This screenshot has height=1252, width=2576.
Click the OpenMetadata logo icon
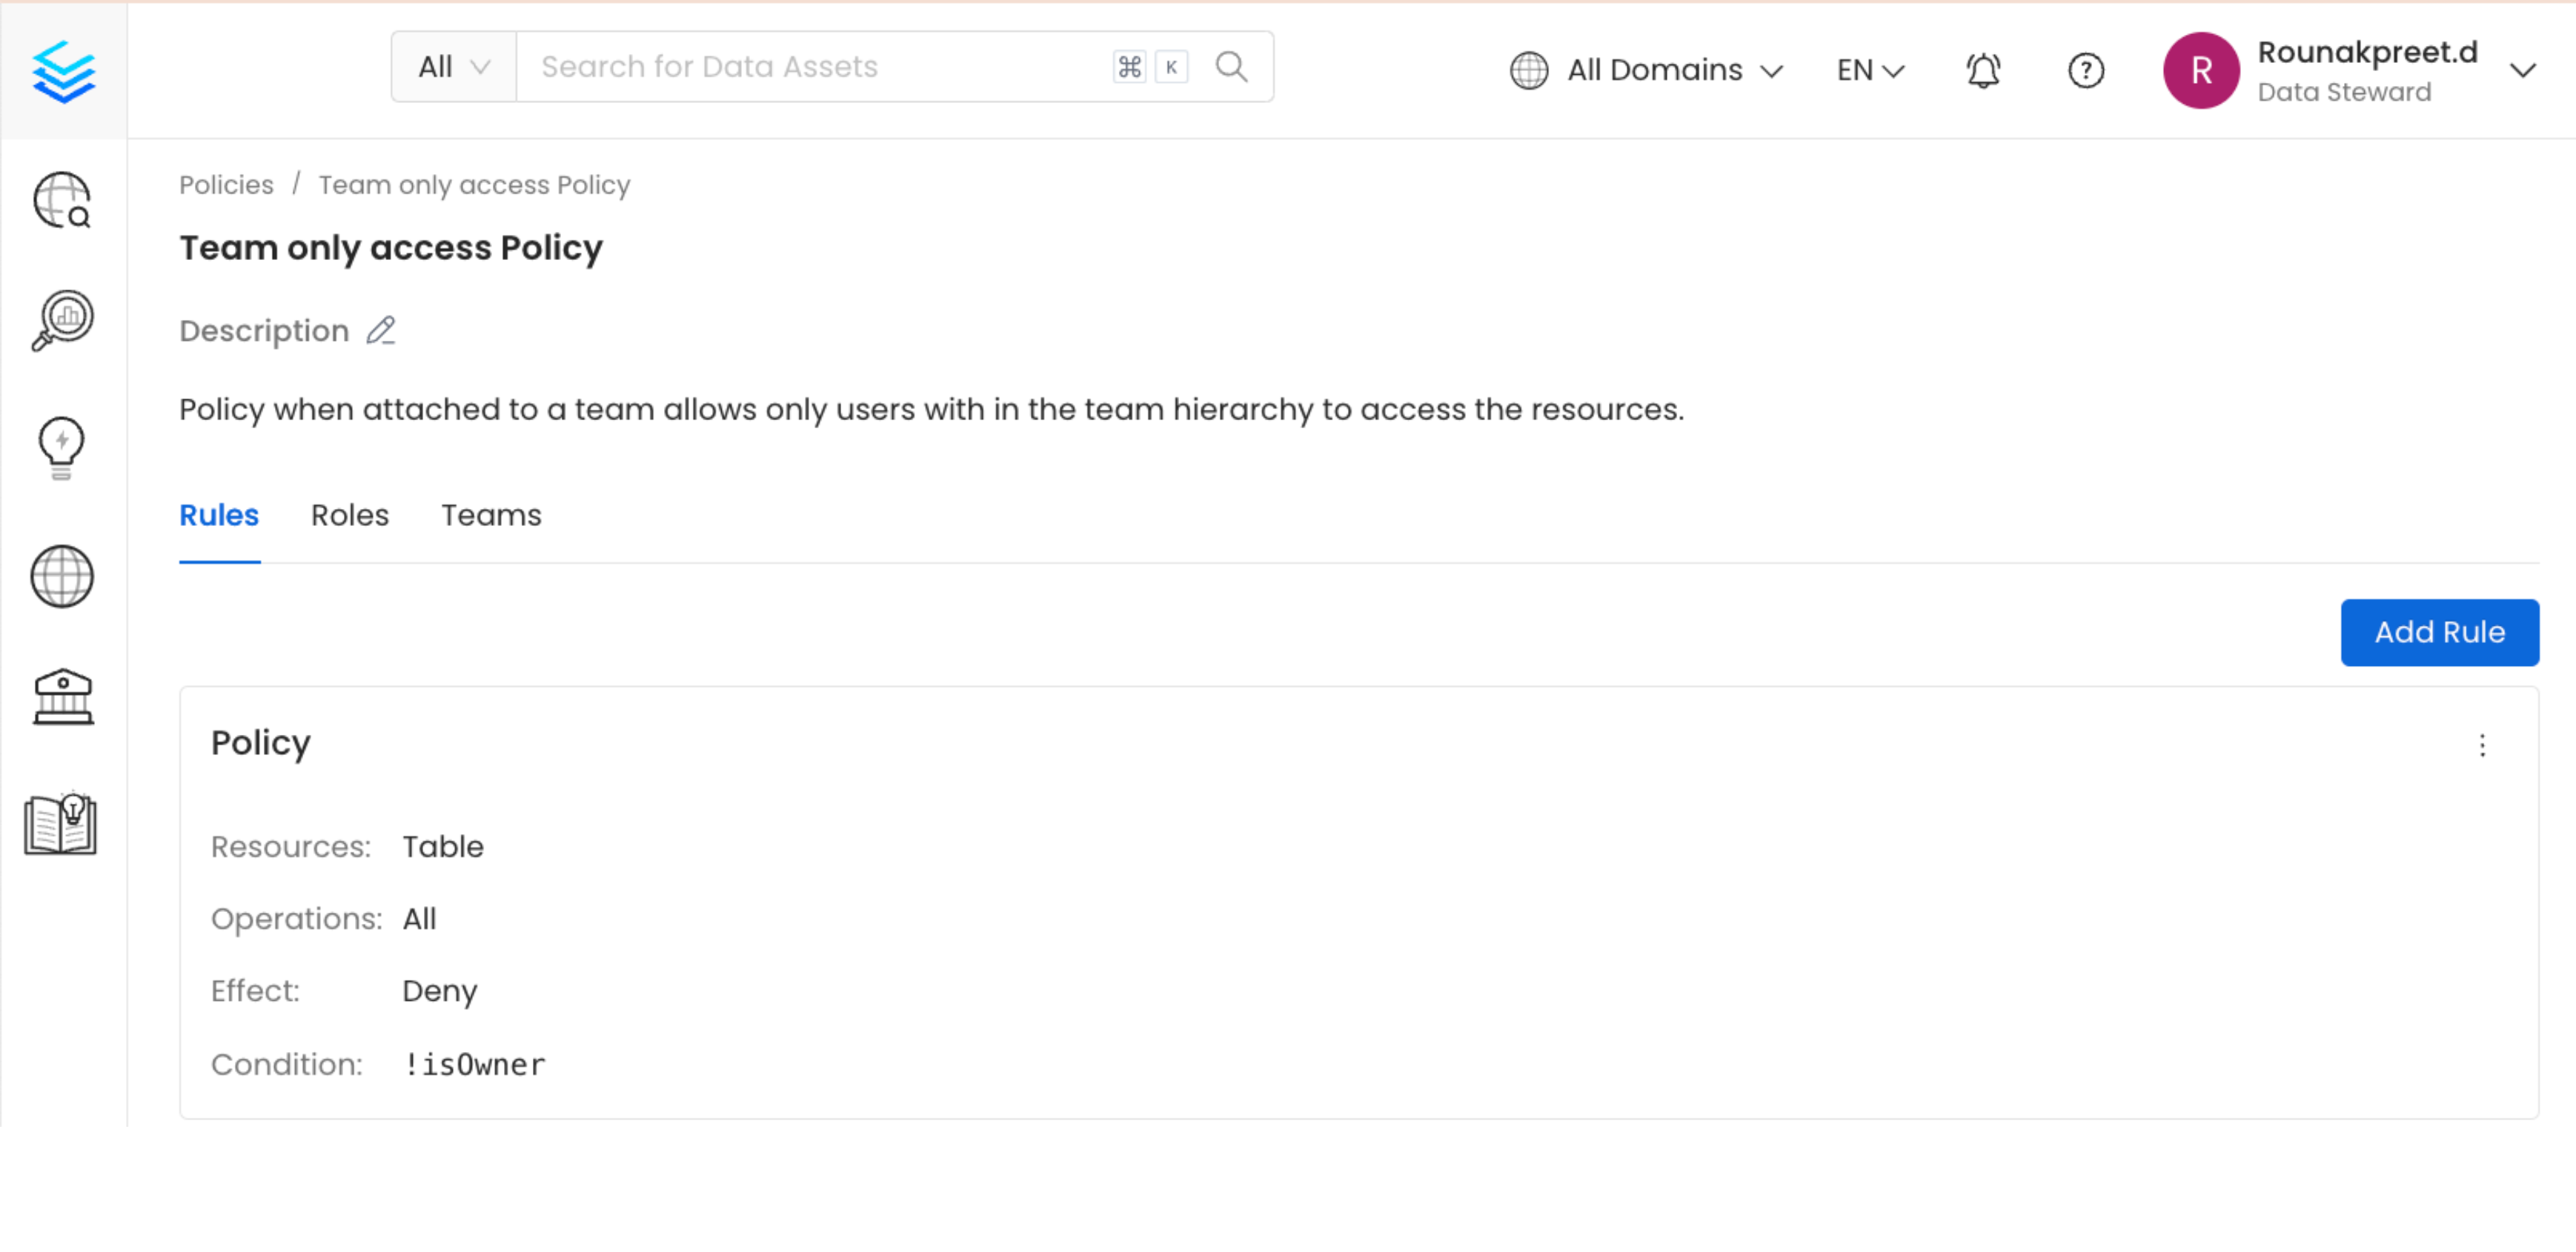tap(63, 70)
